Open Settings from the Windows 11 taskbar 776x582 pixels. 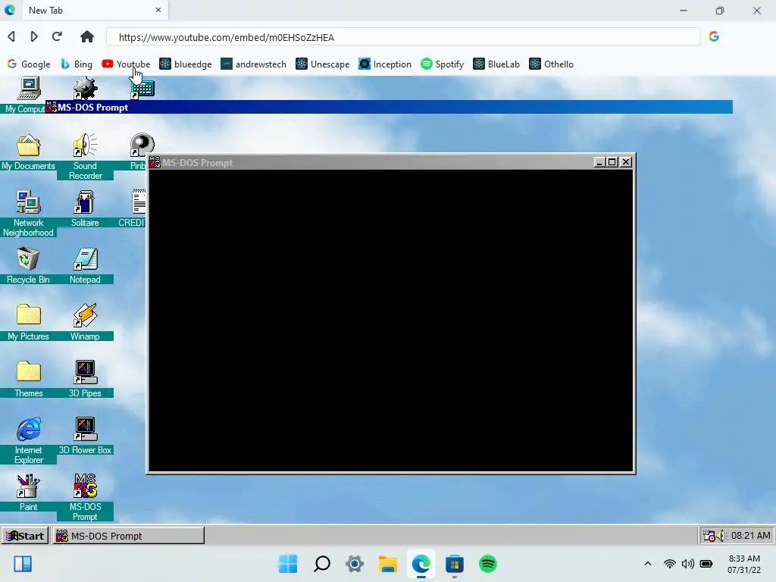click(355, 564)
